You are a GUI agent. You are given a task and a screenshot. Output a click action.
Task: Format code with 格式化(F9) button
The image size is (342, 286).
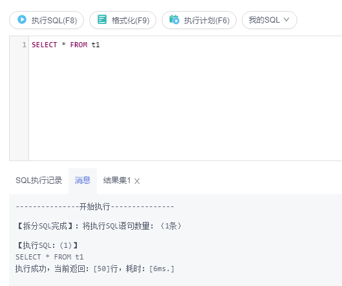click(123, 20)
